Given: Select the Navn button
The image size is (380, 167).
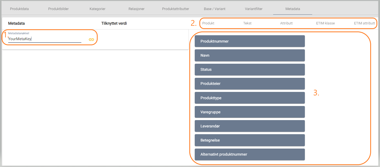Looking at the screenshot, I should coord(250,55).
